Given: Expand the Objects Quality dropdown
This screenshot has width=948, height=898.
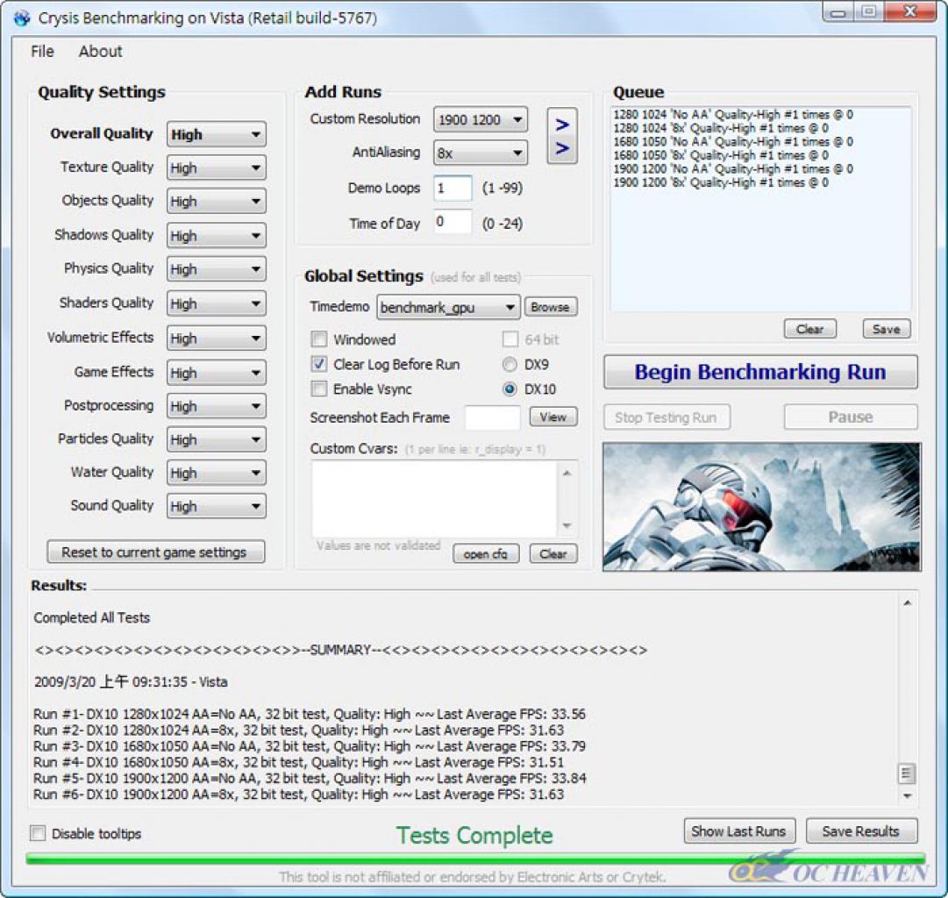Looking at the screenshot, I should 216,202.
